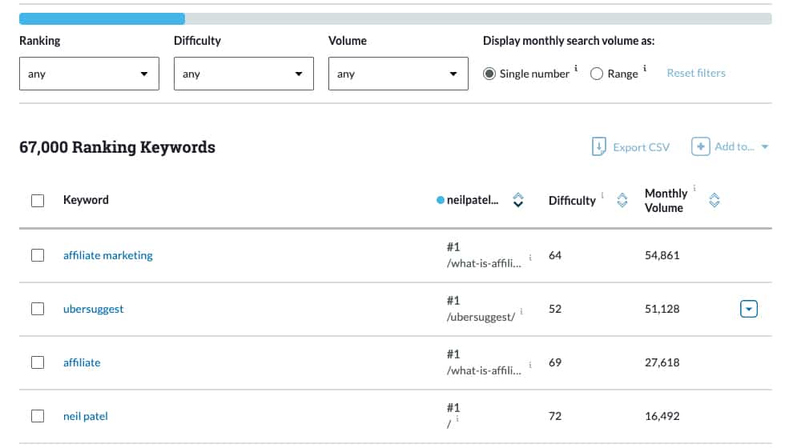
Task: Sort by Difficulty column arrows
Action: pyautogui.click(x=622, y=200)
